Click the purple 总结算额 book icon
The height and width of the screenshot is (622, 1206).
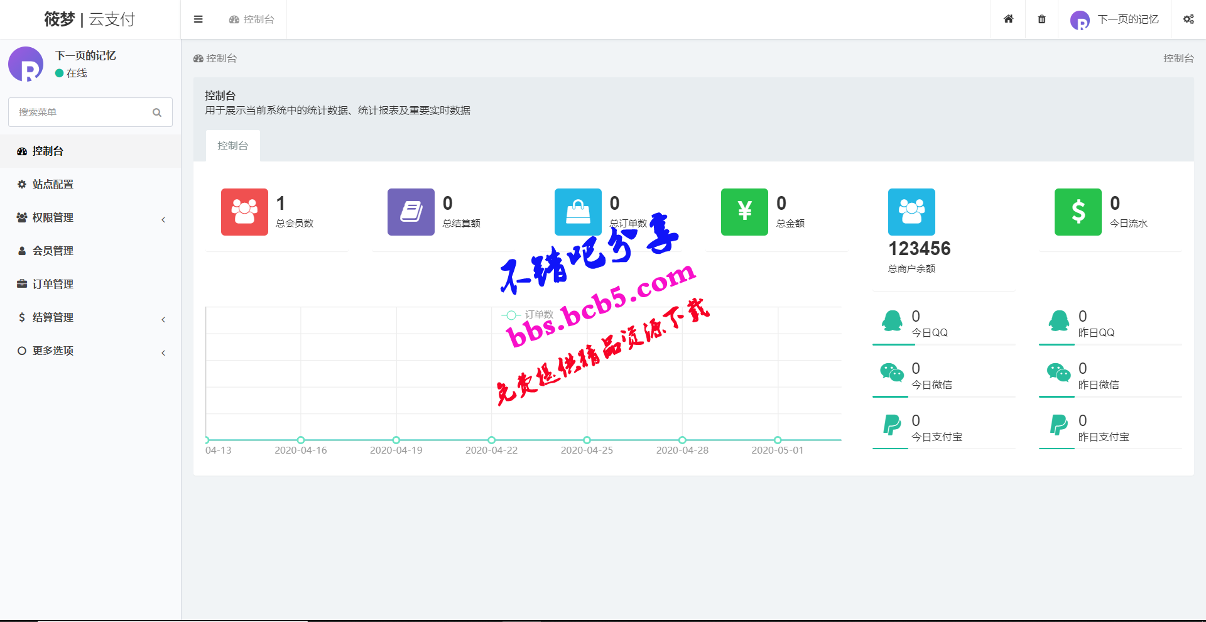pos(411,212)
